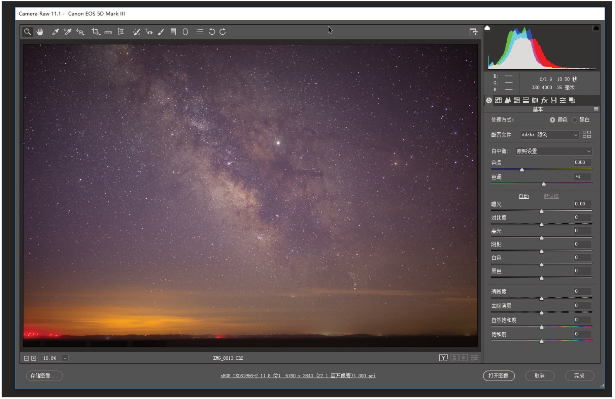Switch to the Tone Curve panel tab
The height and width of the screenshot is (399, 615).
pos(498,100)
